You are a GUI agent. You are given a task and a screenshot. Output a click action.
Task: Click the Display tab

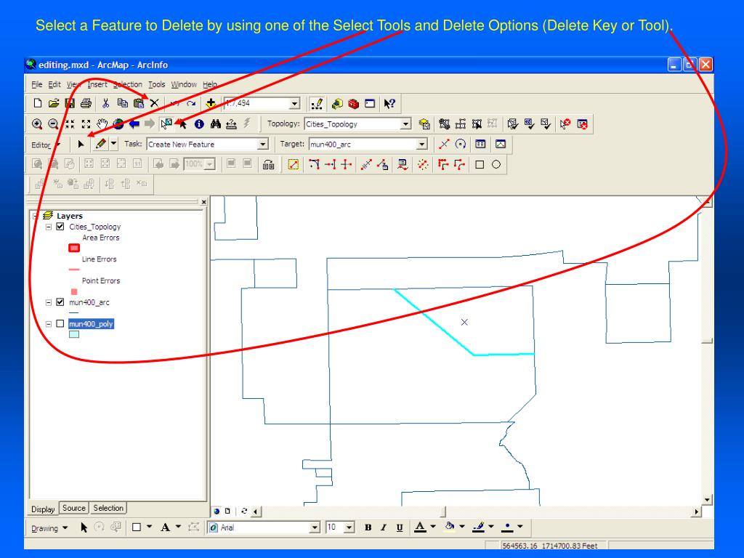(x=43, y=509)
